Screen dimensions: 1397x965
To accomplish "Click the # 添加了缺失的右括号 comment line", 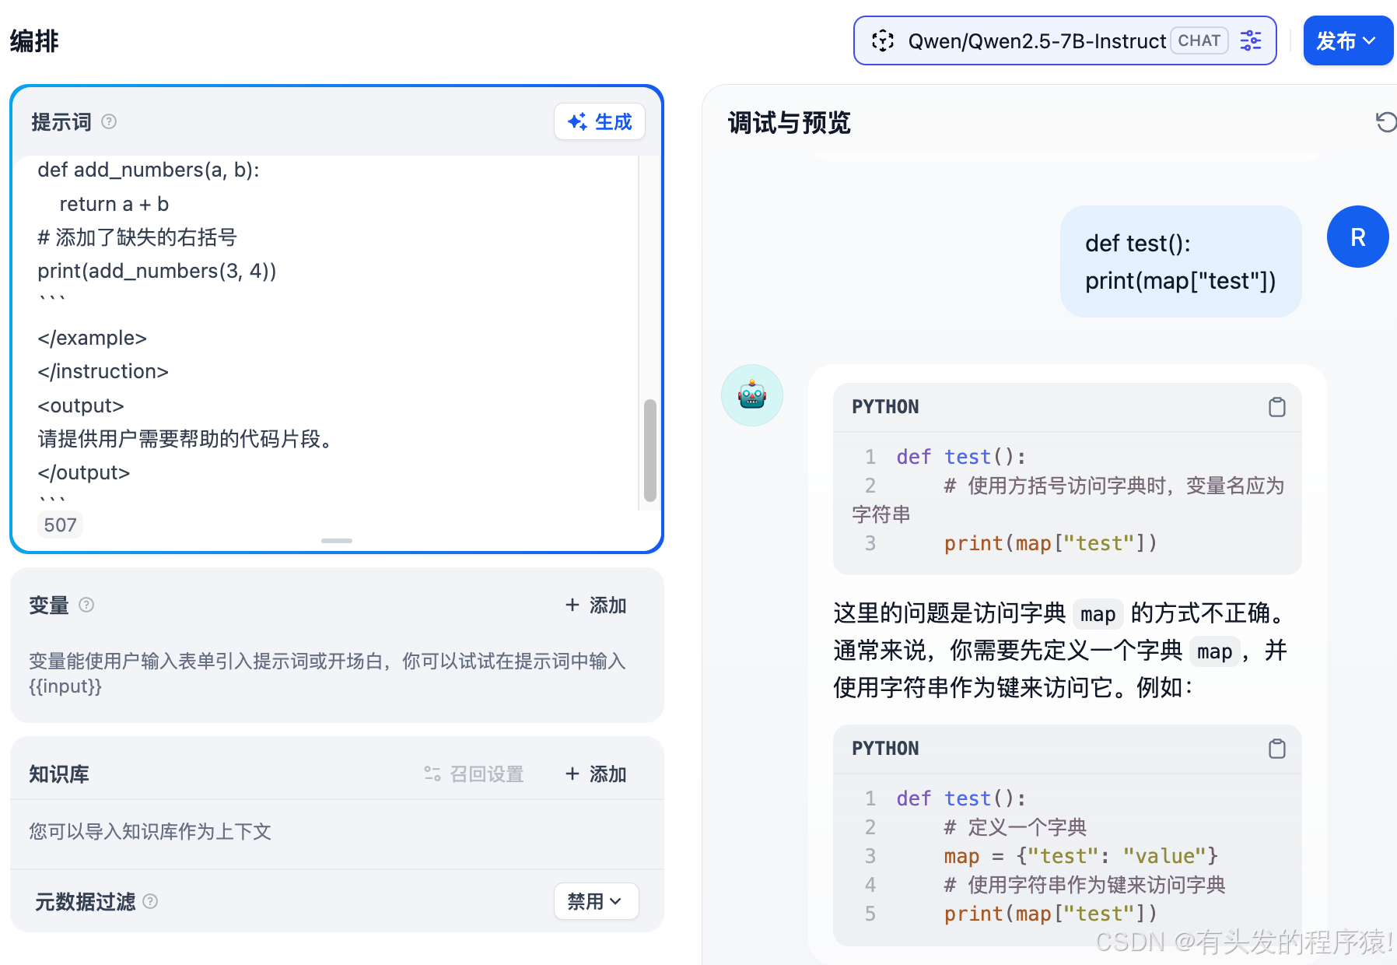I will (x=137, y=237).
